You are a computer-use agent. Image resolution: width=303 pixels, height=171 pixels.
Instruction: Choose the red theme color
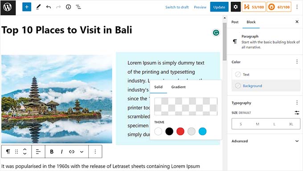pyautogui.click(x=180, y=131)
